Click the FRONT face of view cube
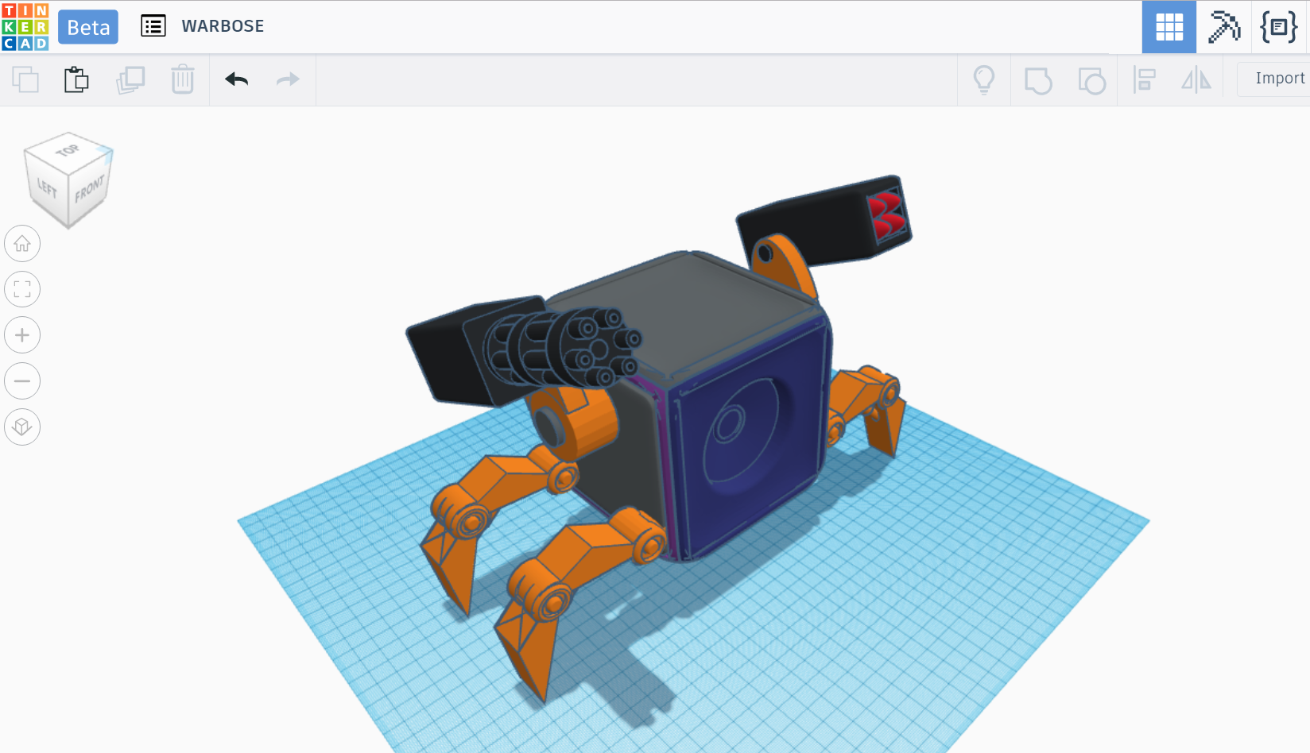 tap(90, 189)
